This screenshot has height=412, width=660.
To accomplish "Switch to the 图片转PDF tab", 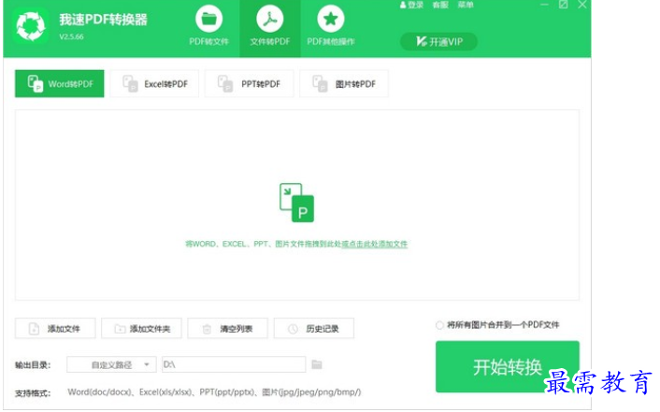I will [x=344, y=84].
